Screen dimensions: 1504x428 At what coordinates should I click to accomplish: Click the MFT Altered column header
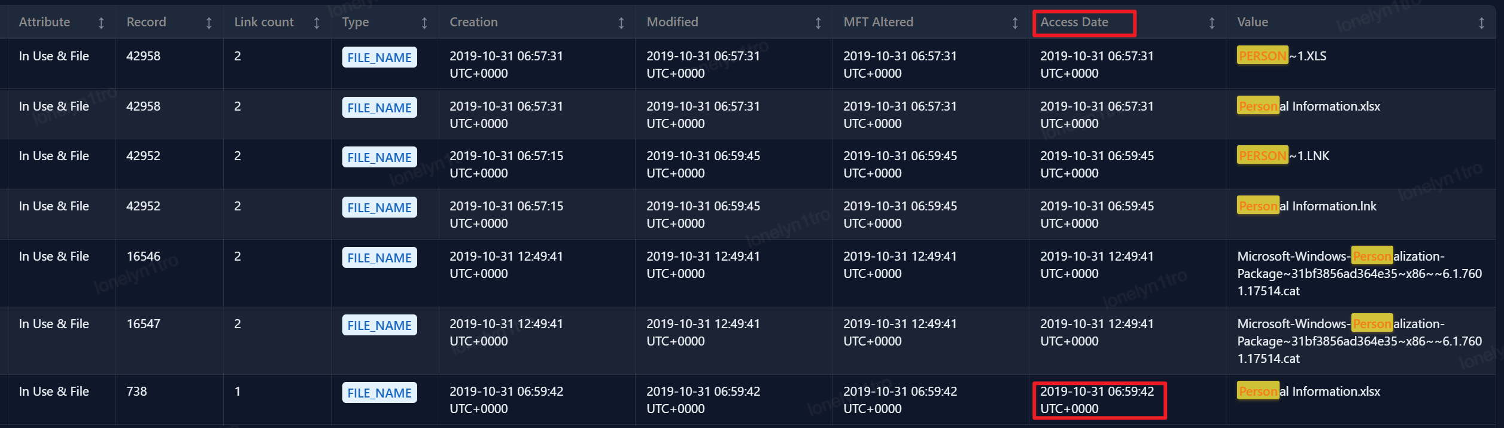(x=878, y=22)
